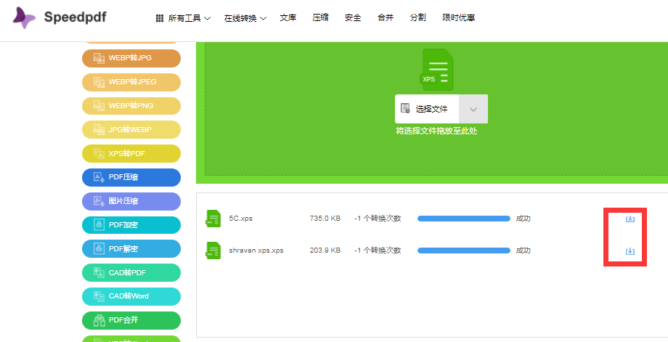
Task: Download the converted 5C.xps file
Action: tap(630, 219)
